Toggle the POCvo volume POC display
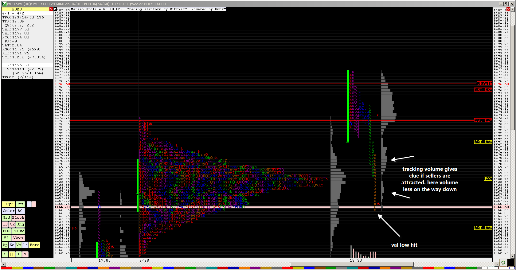Viewport: 516px width, 270px height. [x=18, y=231]
